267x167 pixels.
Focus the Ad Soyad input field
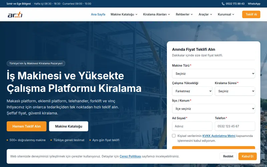click(x=192, y=126)
